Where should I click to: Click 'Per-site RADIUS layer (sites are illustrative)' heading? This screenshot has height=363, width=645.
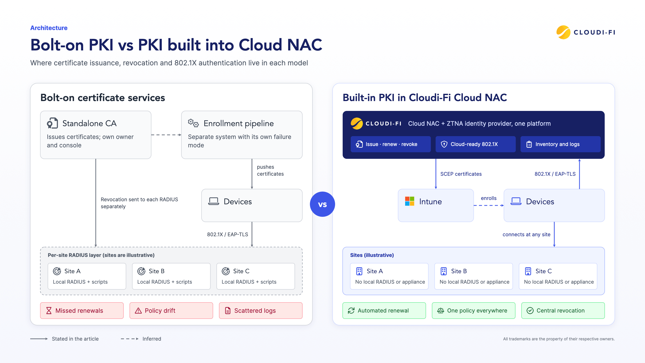click(101, 255)
